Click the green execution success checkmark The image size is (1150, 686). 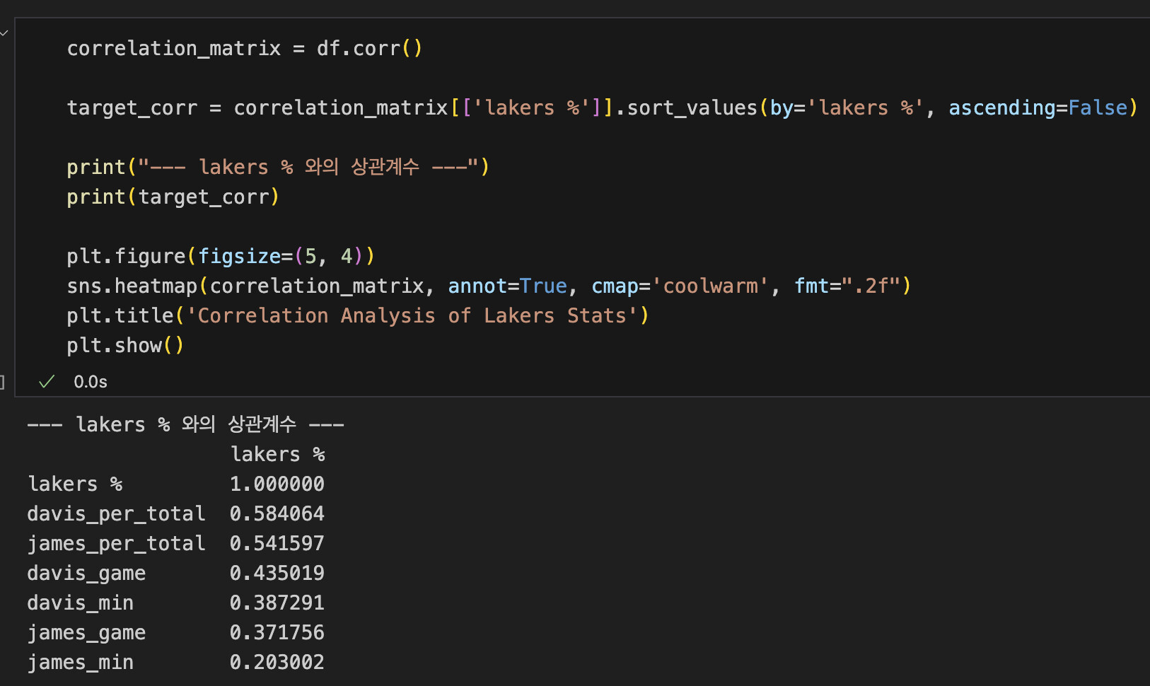point(47,382)
